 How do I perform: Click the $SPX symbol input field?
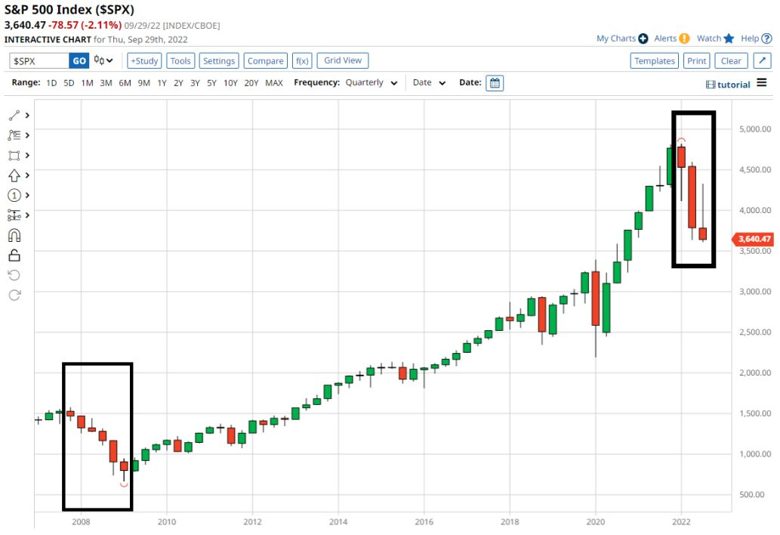coord(39,60)
